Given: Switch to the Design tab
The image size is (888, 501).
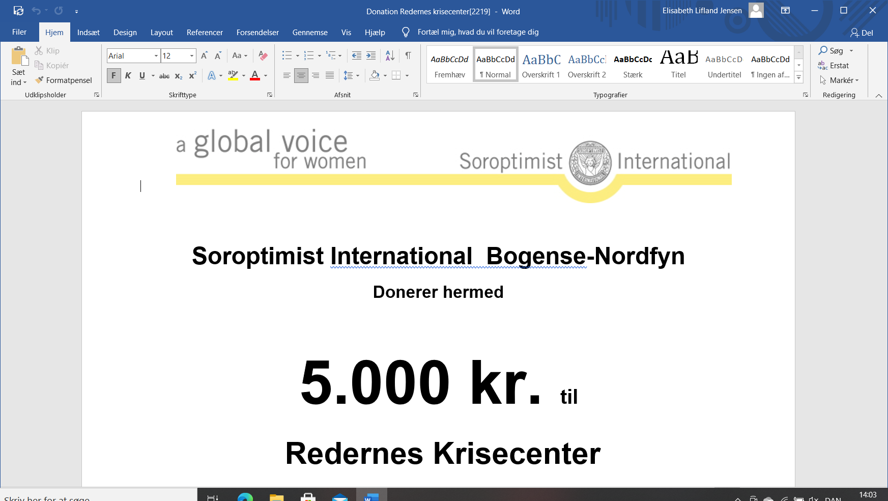Looking at the screenshot, I should point(125,32).
